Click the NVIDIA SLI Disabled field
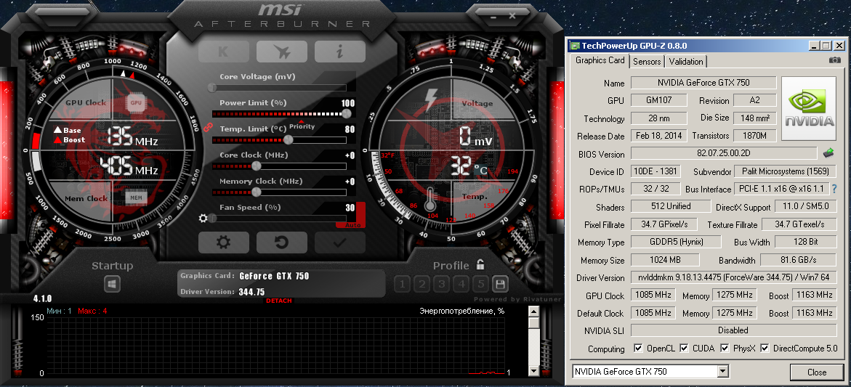Screen dimensions: 851x387 pos(733,330)
